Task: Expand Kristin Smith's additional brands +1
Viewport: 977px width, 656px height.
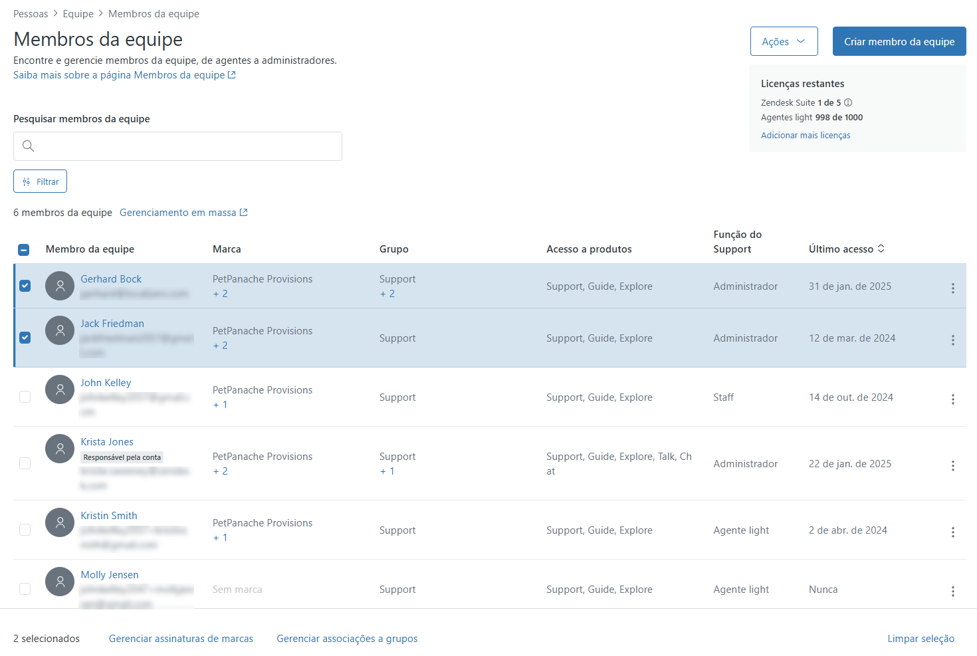Action: coord(221,538)
